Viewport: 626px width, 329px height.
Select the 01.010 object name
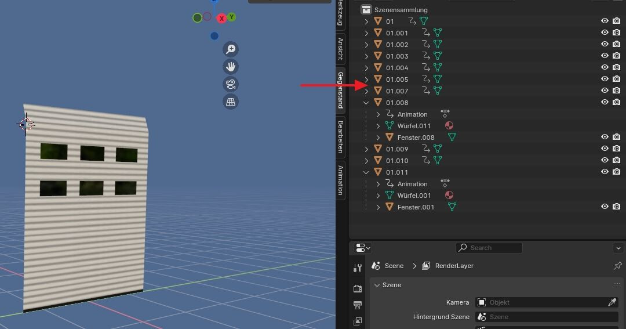click(x=397, y=160)
